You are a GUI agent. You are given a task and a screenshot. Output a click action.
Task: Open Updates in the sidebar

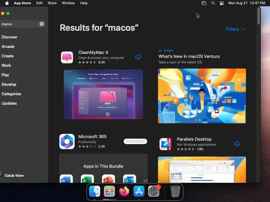(x=9, y=103)
